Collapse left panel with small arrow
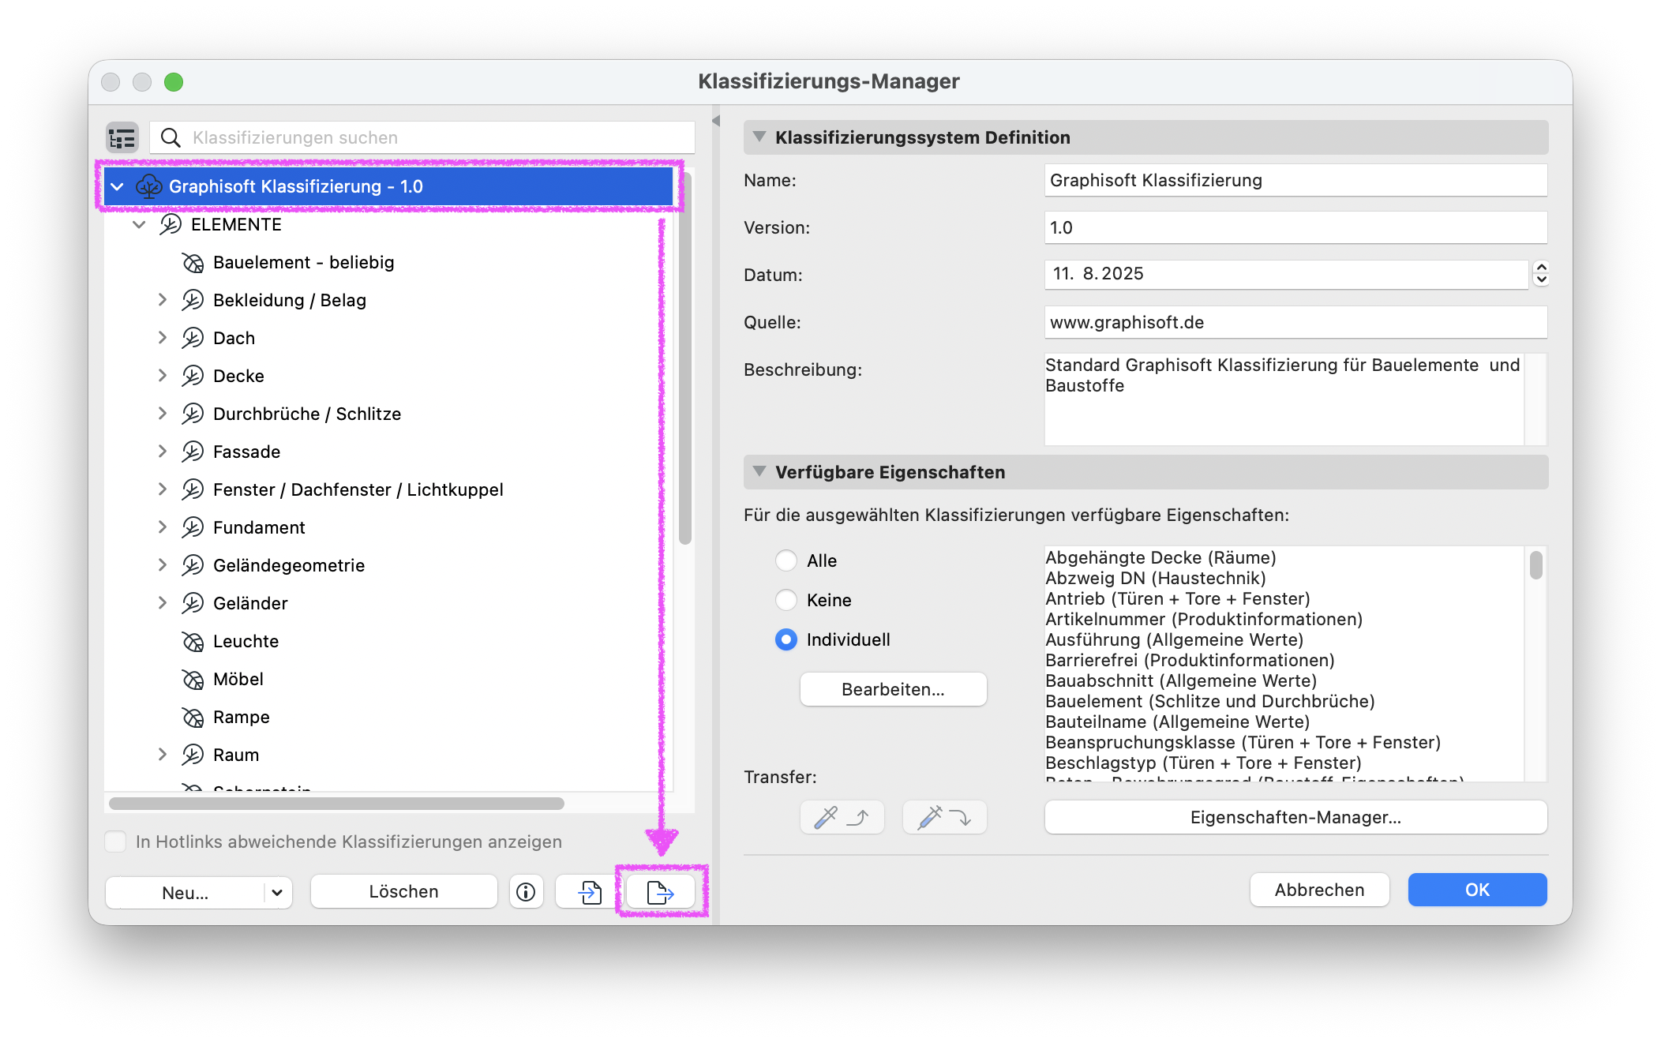The width and height of the screenshot is (1661, 1042). (x=716, y=121)
